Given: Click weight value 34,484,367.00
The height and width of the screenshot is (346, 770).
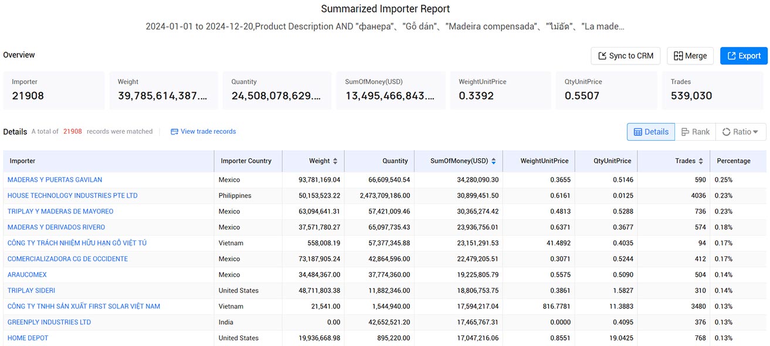Looking at the screenshot, I should [x=319, y=274].
